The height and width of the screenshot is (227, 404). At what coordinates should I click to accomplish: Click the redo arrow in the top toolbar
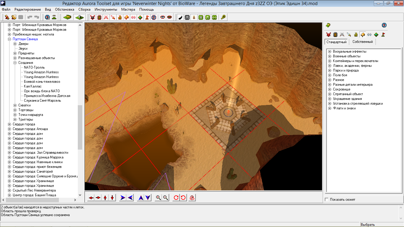[37, 17]
